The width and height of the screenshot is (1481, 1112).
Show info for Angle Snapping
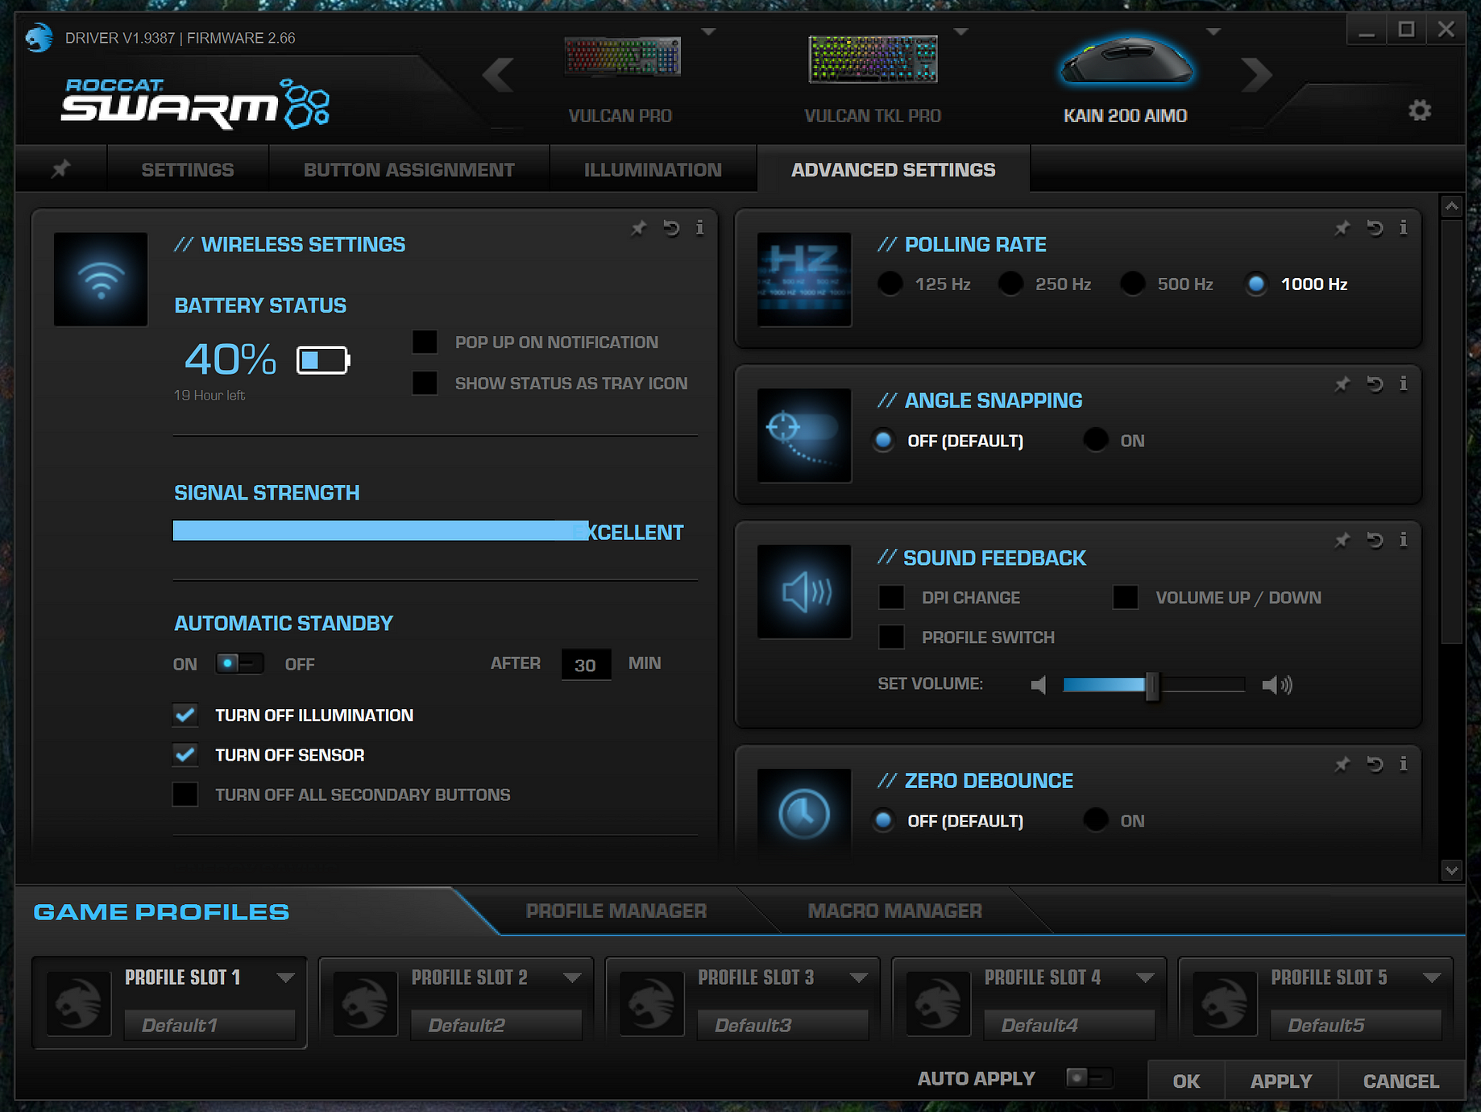1403,384
